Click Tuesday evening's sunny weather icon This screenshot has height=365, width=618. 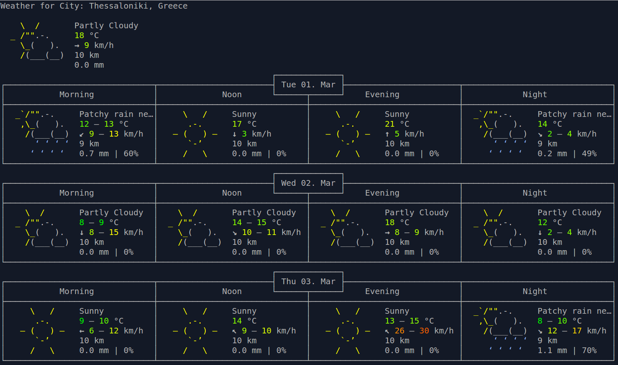348,134
